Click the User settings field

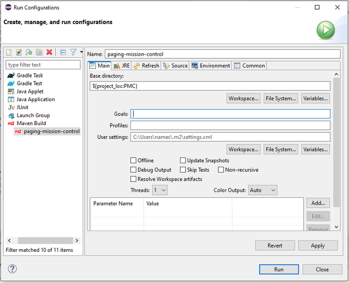click(230, 137)
